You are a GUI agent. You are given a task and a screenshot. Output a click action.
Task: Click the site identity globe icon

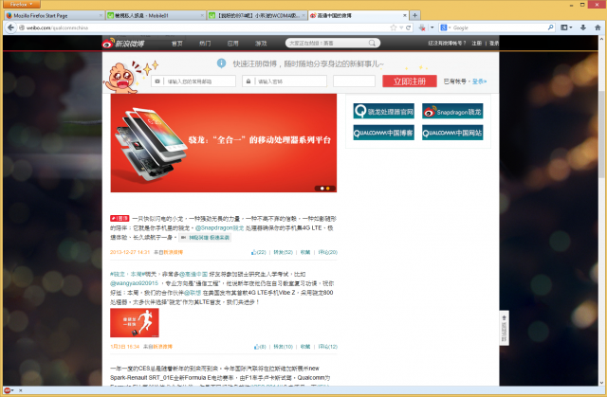point(22,27)
